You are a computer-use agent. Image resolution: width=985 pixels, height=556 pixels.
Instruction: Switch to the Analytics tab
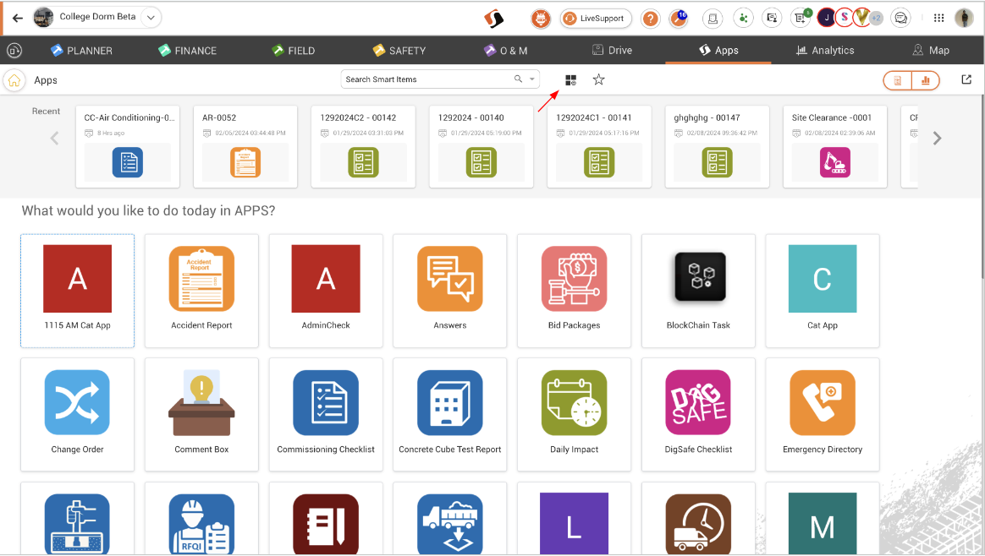coord(825,50)
